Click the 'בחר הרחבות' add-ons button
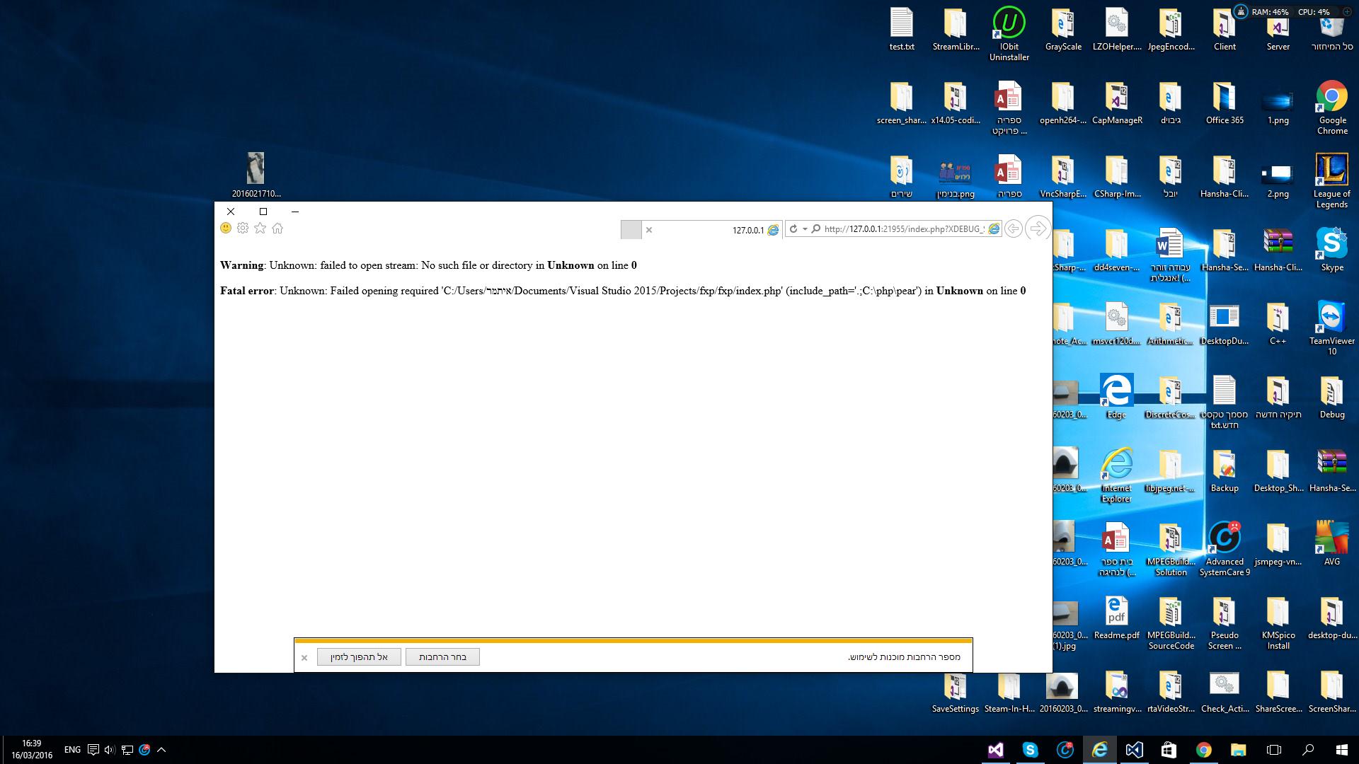The image size is (1359, 764). pyautogui.click(x=442, y=657)
